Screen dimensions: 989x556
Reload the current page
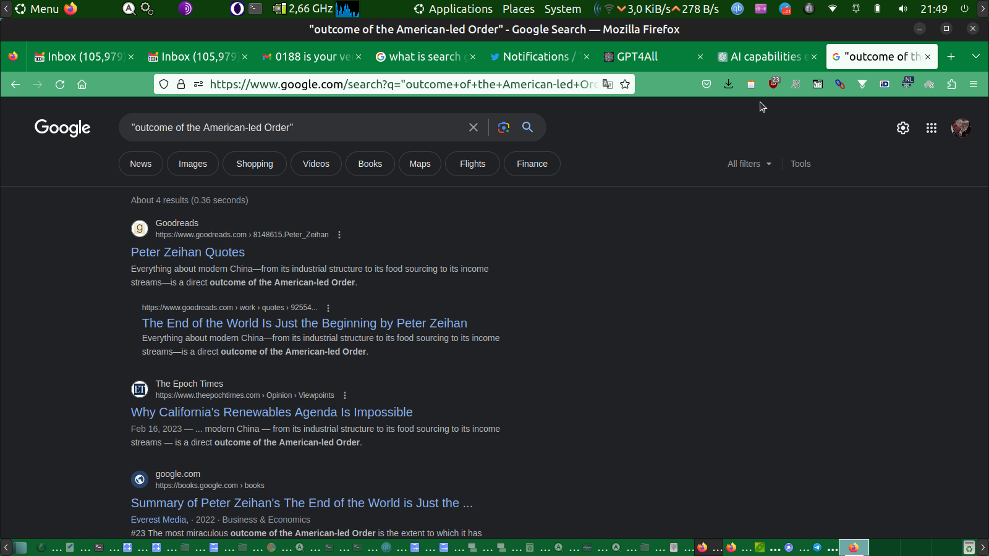(x=60, y=84)
